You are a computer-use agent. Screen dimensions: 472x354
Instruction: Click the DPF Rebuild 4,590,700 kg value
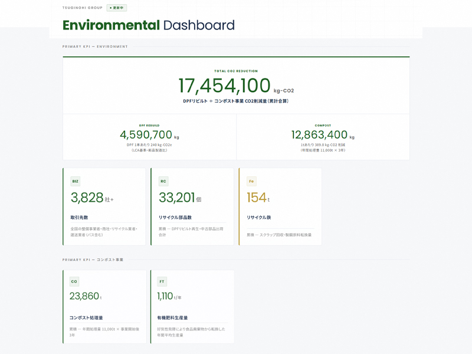tap(146, 135)
